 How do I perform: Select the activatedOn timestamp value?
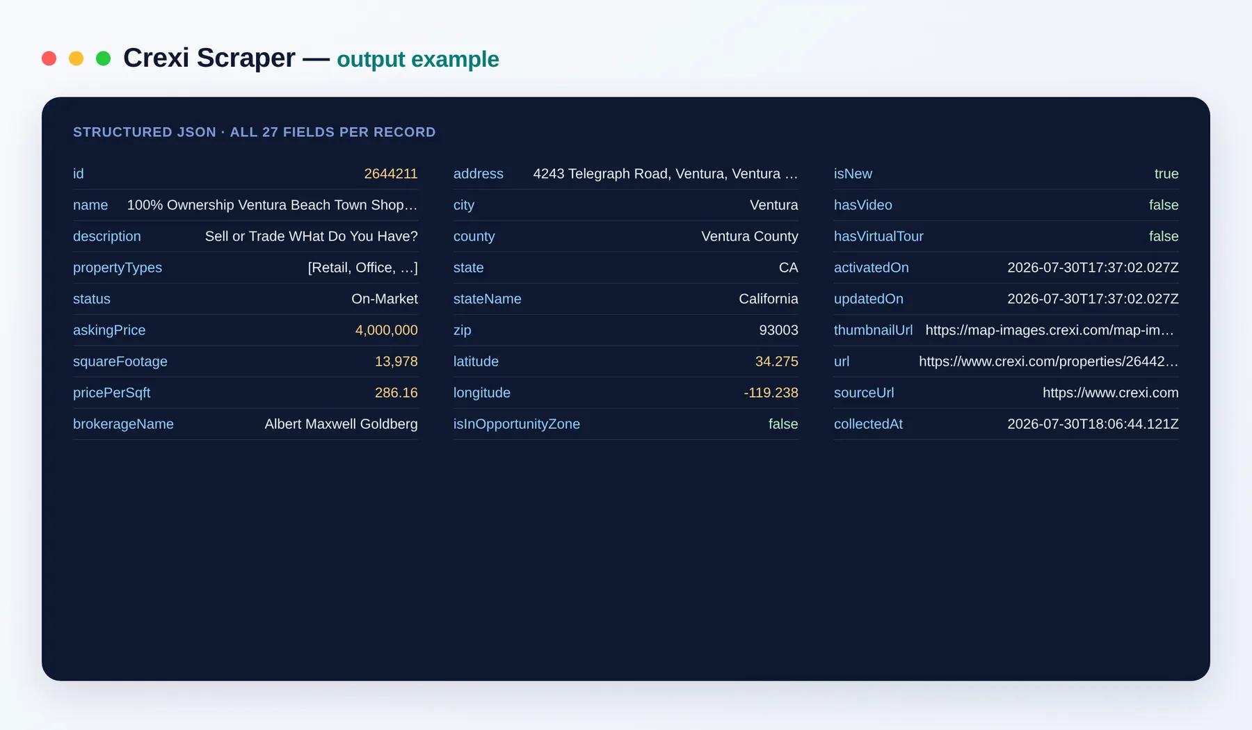[1093, 268]
